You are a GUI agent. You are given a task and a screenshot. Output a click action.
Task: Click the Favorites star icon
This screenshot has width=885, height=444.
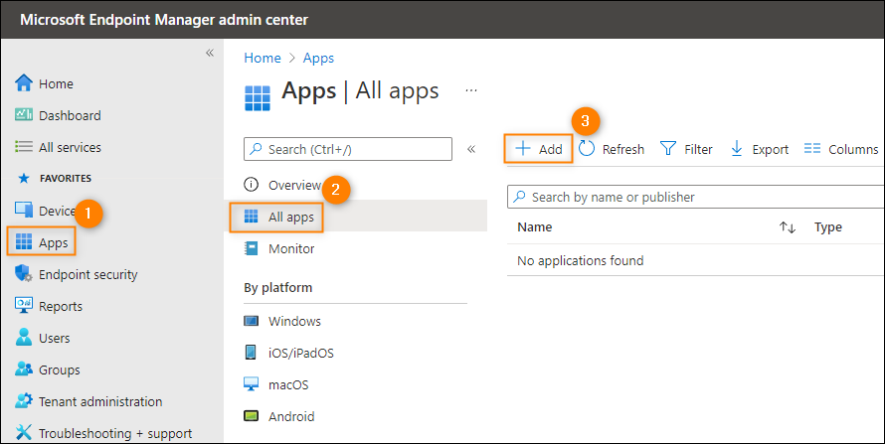(x=24, y=179)
